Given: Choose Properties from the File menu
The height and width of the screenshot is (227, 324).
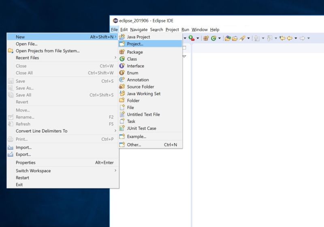Looking at the screenshot, I should coord(63,163).
